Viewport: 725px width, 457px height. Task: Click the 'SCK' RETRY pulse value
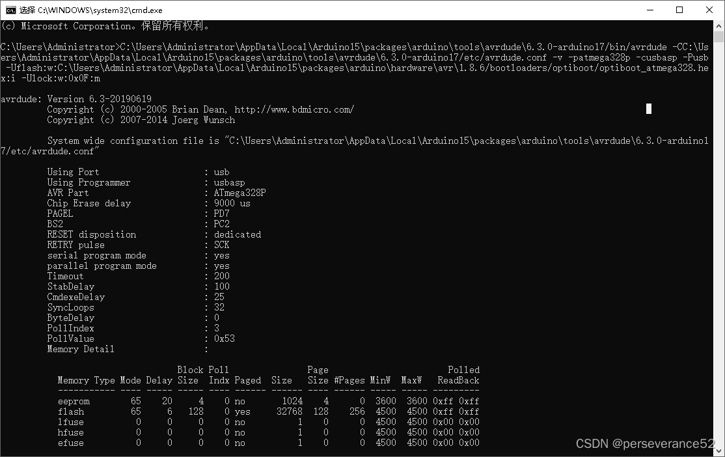(221, 245)
